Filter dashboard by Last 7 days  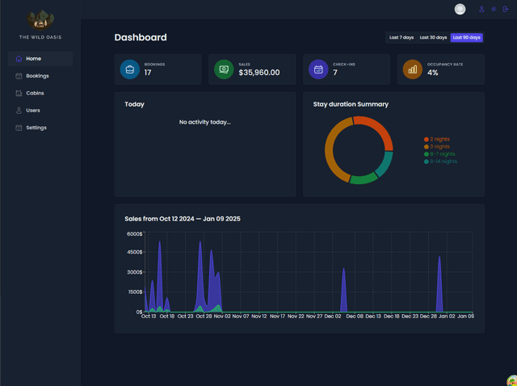tap(401, 38)
